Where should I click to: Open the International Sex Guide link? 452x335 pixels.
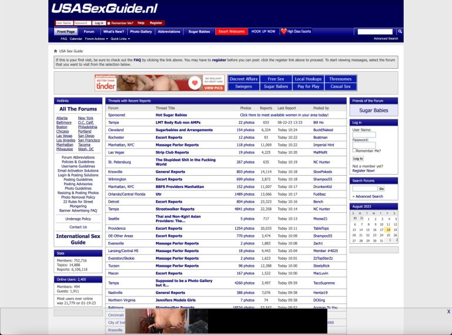(x=78, y=239)
